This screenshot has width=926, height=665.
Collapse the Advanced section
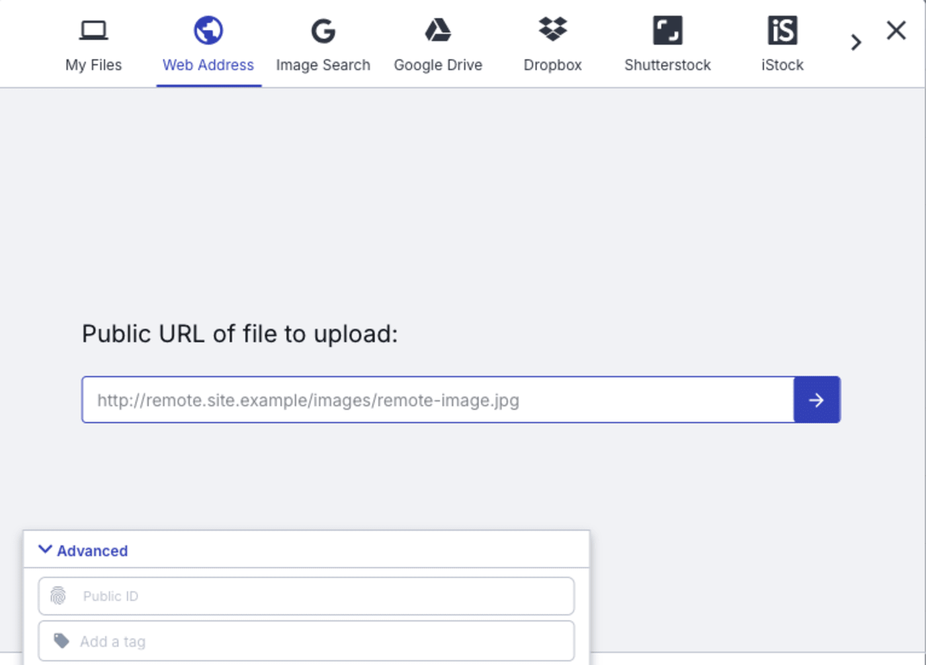(81, 550)
